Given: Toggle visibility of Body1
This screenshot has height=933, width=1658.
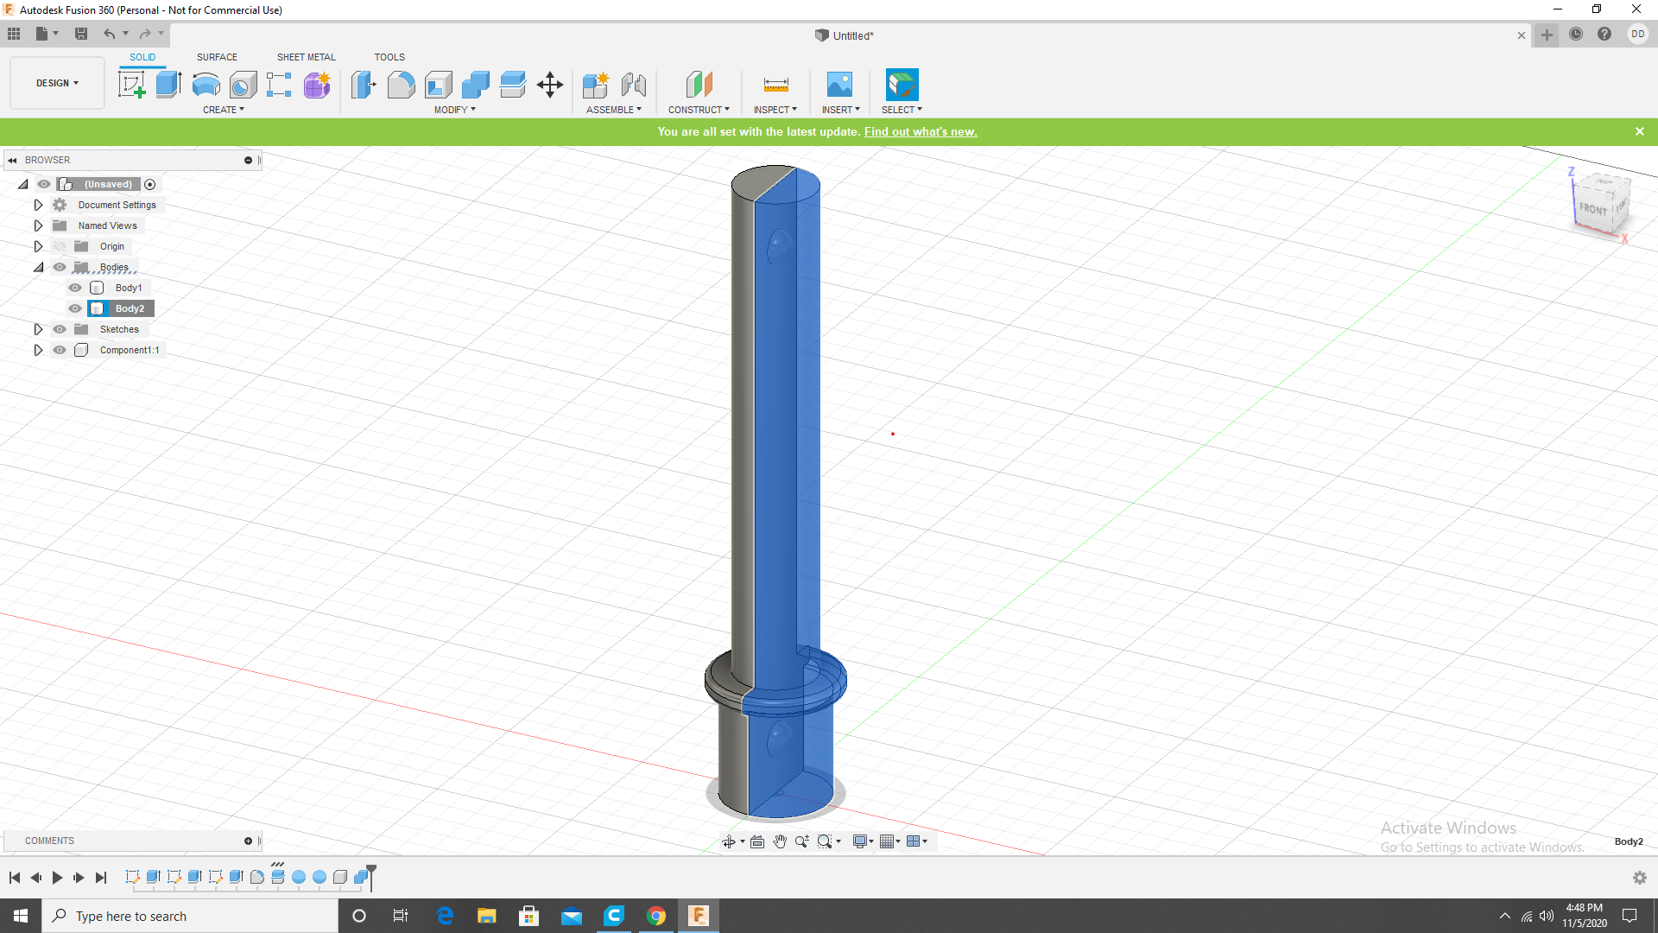Looking at the screenshot, I should (x=75, y=288).
